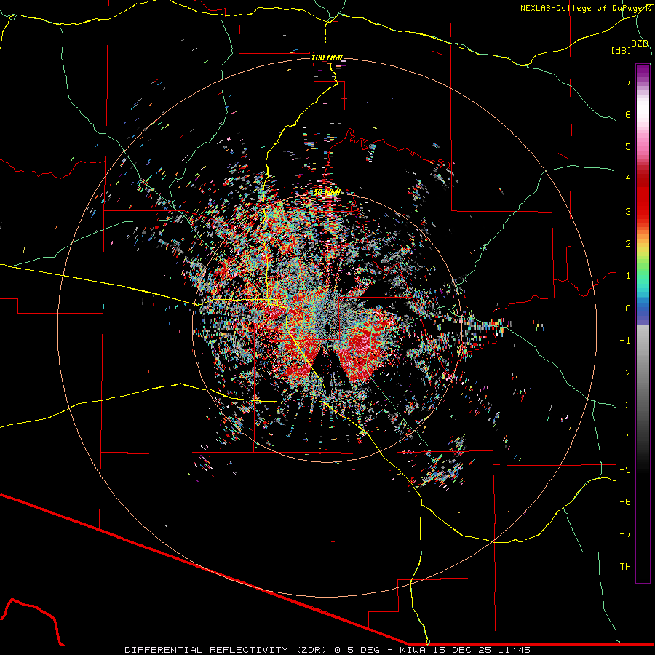655x655 pixels.
Task: Click the -3 value on the scale
Action: 625,405
